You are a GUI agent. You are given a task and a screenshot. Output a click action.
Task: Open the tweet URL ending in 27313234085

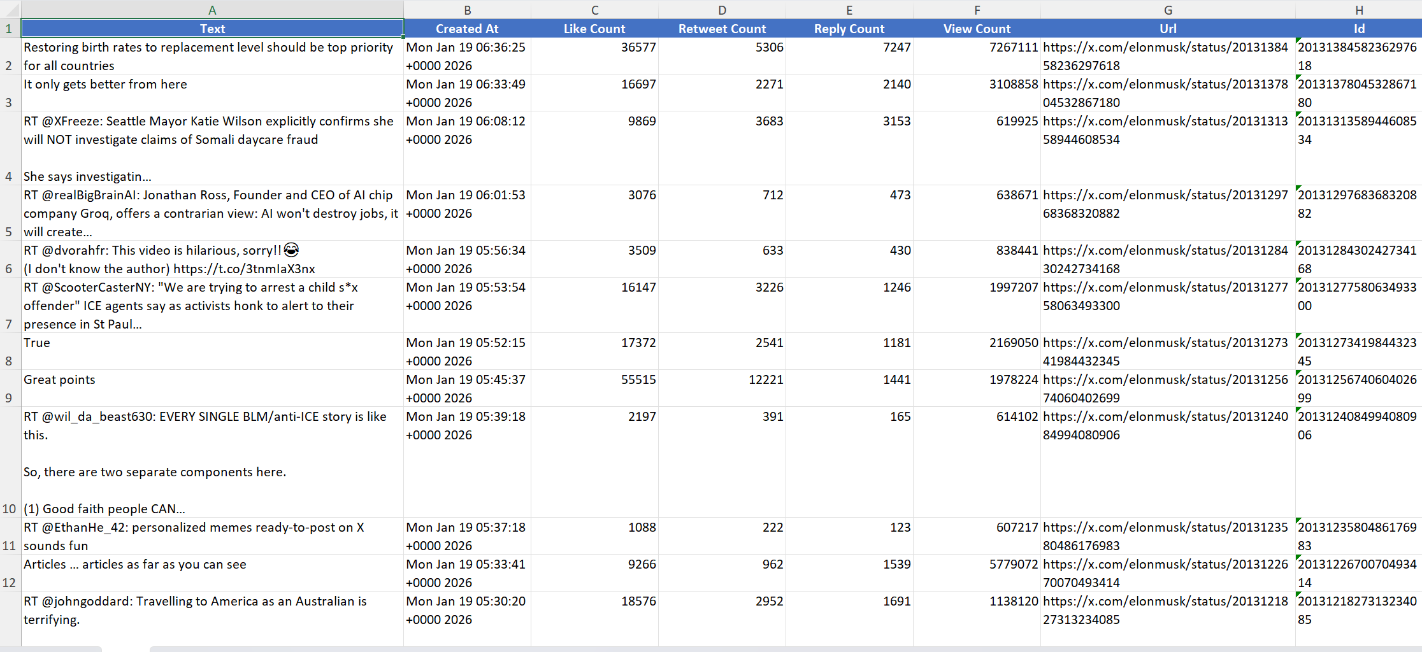pos(1165,610)
